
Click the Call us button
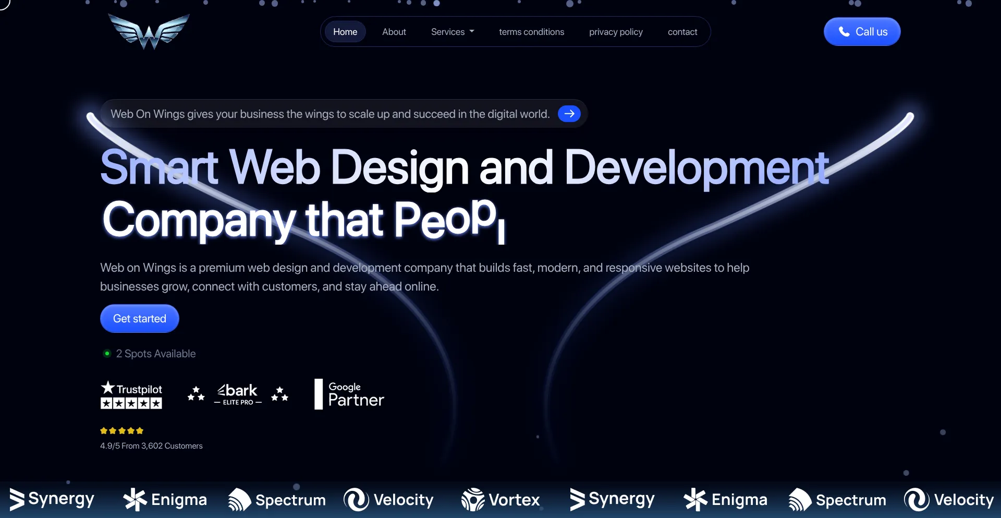pos(862,32)
